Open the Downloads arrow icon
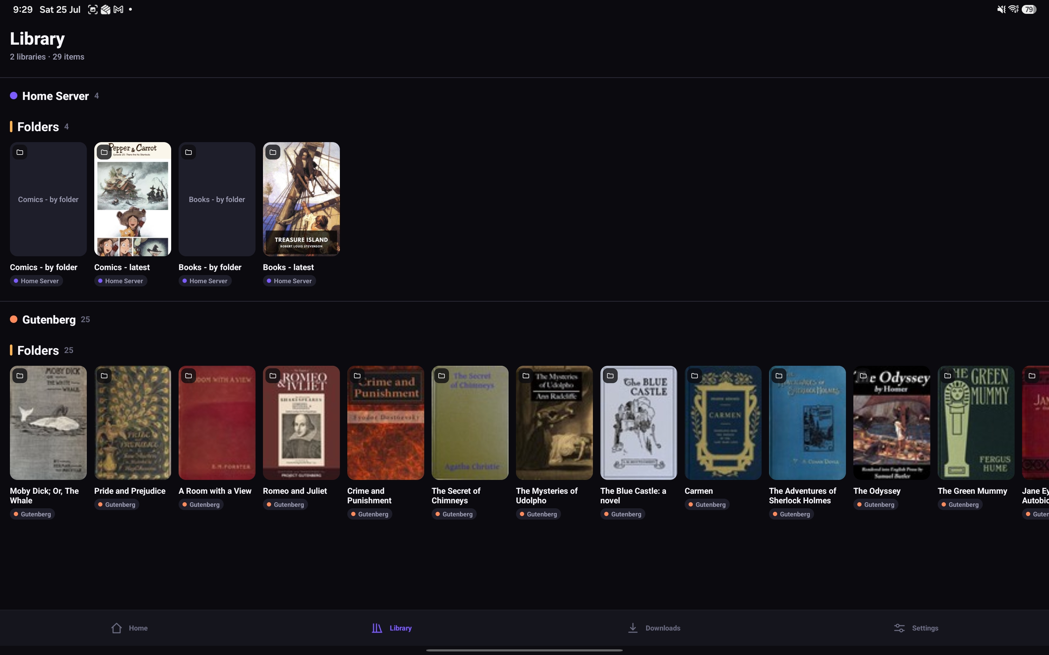Image resolution: width=1049 pixels, height=655 pixels. coord(633,628)
